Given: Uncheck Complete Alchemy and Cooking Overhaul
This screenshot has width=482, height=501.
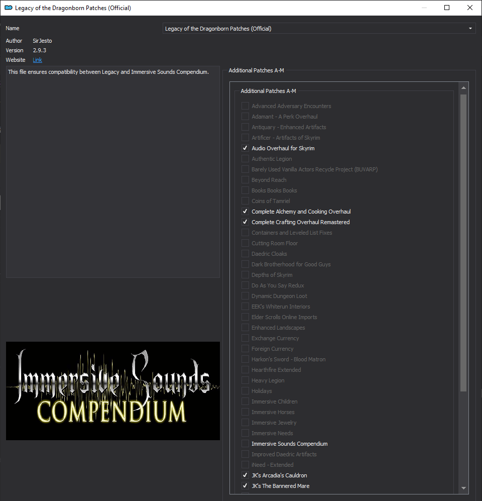Looking at the screenshot, I should 245,211.
